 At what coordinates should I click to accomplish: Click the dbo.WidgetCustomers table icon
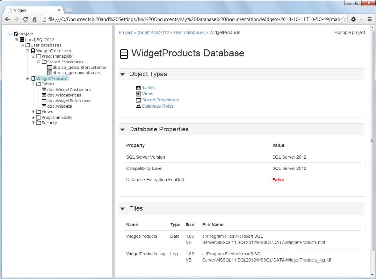point(44,90)
